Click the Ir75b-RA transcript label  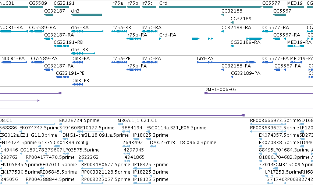[137, 35]
